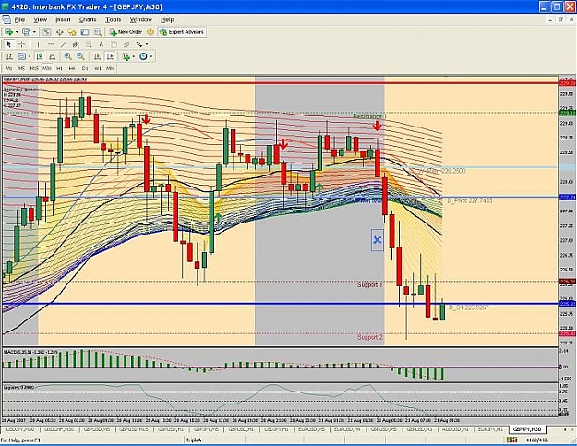Switch to the USDJPY,M30 chart tab

pyautogui.click(x=20, y=429)
